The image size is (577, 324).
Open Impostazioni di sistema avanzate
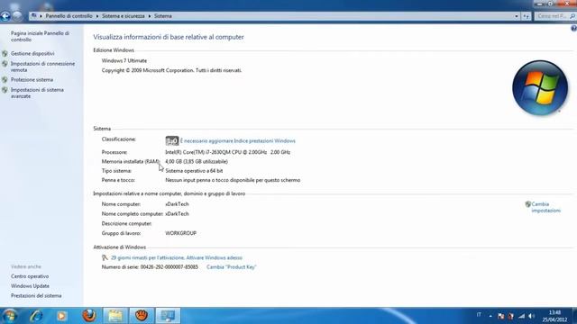(x=37, y=93)
